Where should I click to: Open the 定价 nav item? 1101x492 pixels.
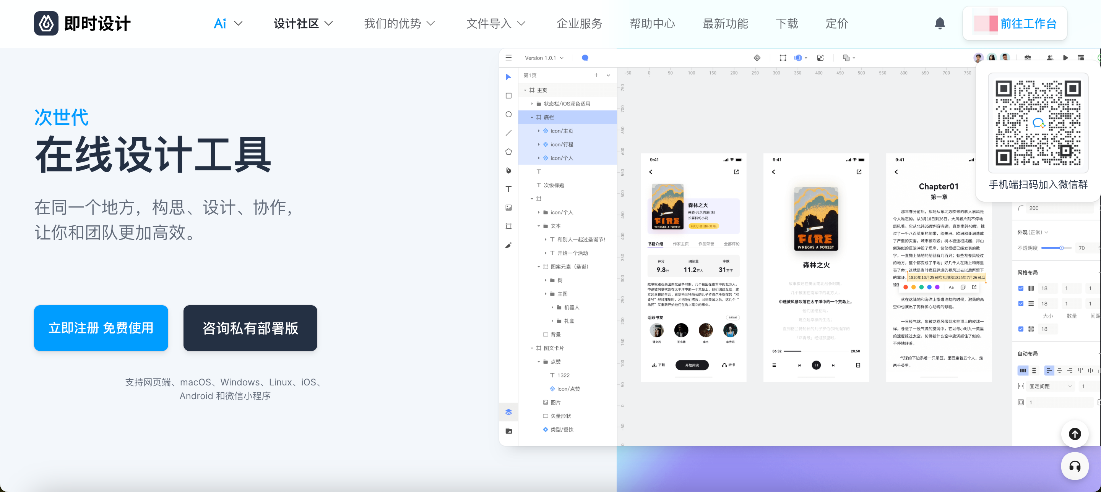(x=837, y=23)
